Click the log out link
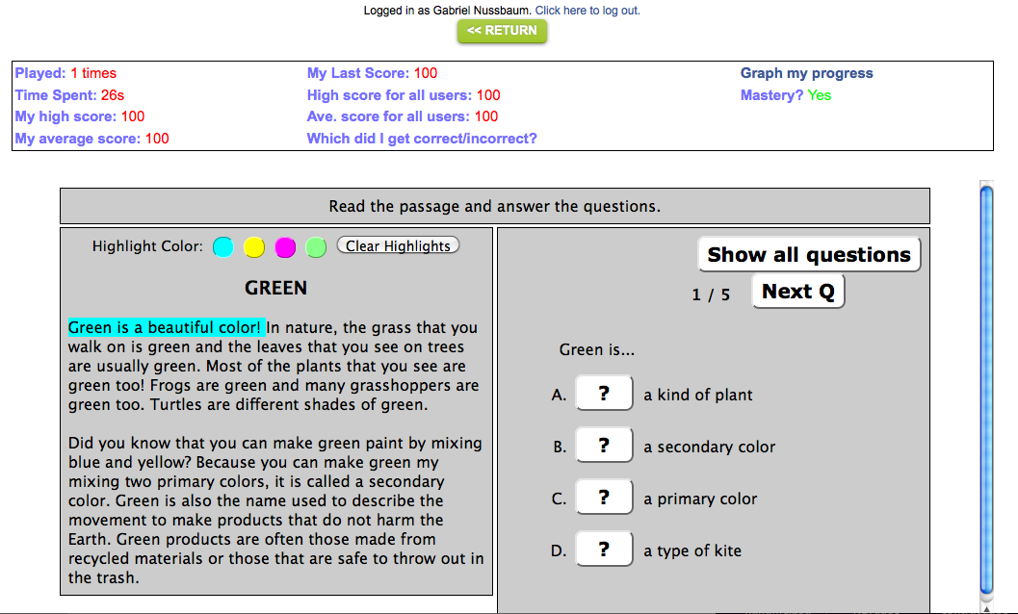 click(x=601, y=11)
